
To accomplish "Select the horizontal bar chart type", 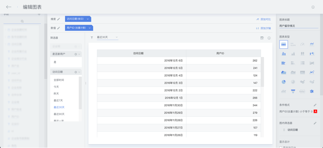I will coord(284,63).
